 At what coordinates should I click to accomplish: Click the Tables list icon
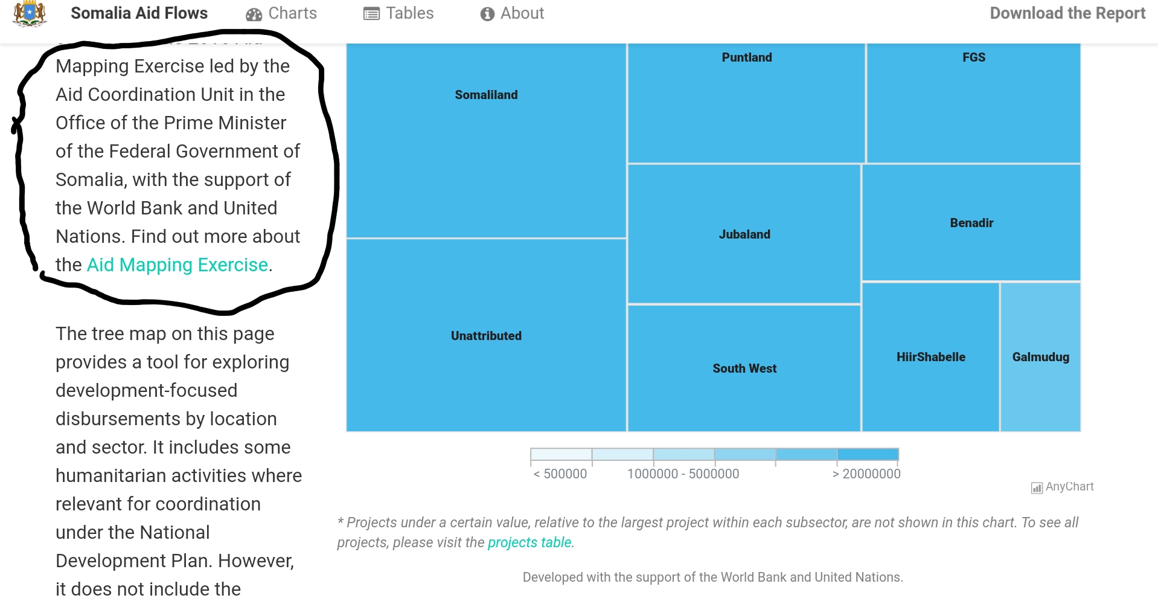click(x=371, y=14)
